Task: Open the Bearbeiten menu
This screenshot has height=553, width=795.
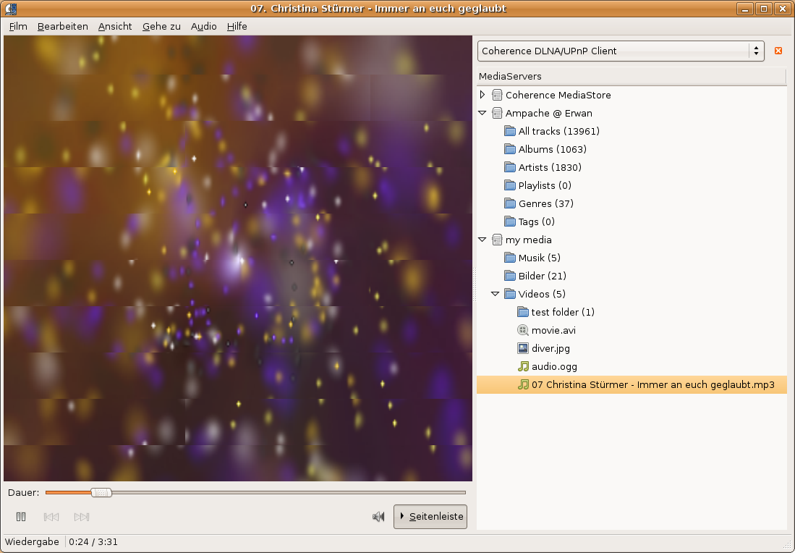Action: tap(63, 26)
